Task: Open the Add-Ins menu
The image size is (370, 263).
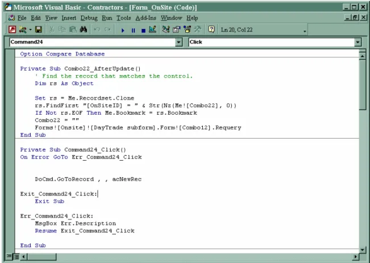Action: 146,18
